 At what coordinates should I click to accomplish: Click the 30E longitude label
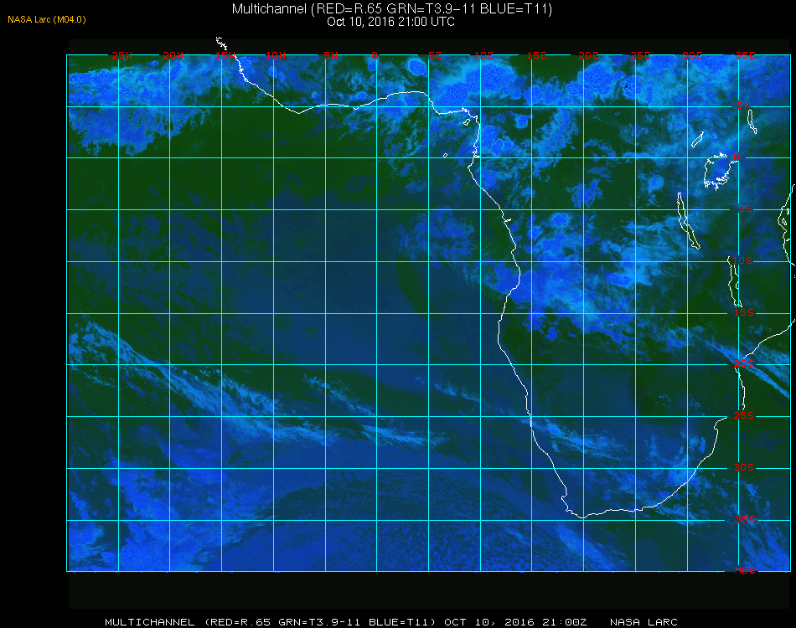(692, 55)
